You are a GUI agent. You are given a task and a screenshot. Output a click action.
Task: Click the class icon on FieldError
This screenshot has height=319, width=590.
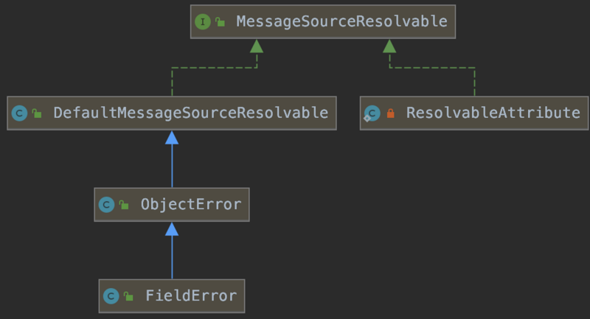111,296
